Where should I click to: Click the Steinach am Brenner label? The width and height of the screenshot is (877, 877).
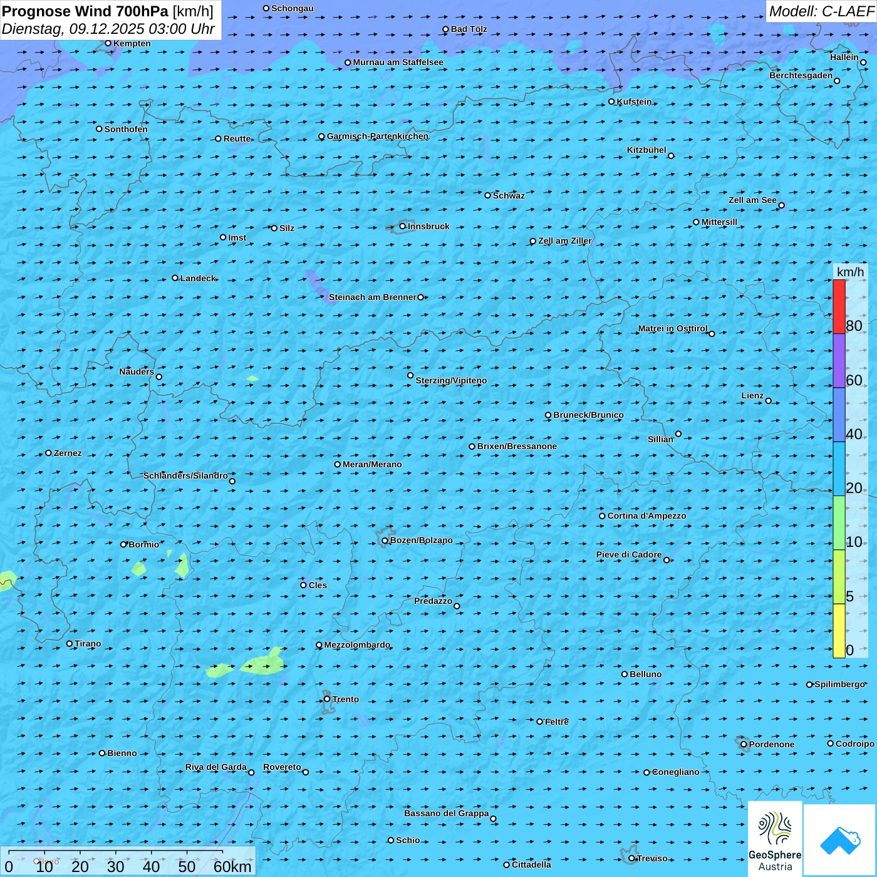pos(372,297)
